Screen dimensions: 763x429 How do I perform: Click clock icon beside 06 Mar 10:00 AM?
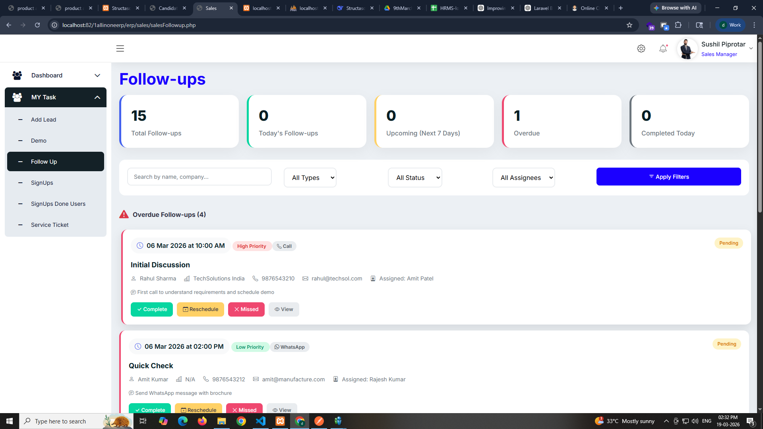(140, 246)
